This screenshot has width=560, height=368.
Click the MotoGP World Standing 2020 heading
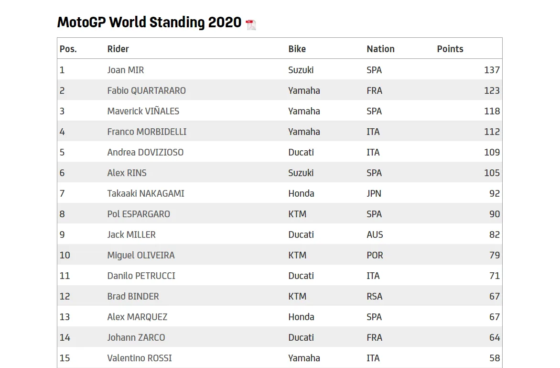149,22
